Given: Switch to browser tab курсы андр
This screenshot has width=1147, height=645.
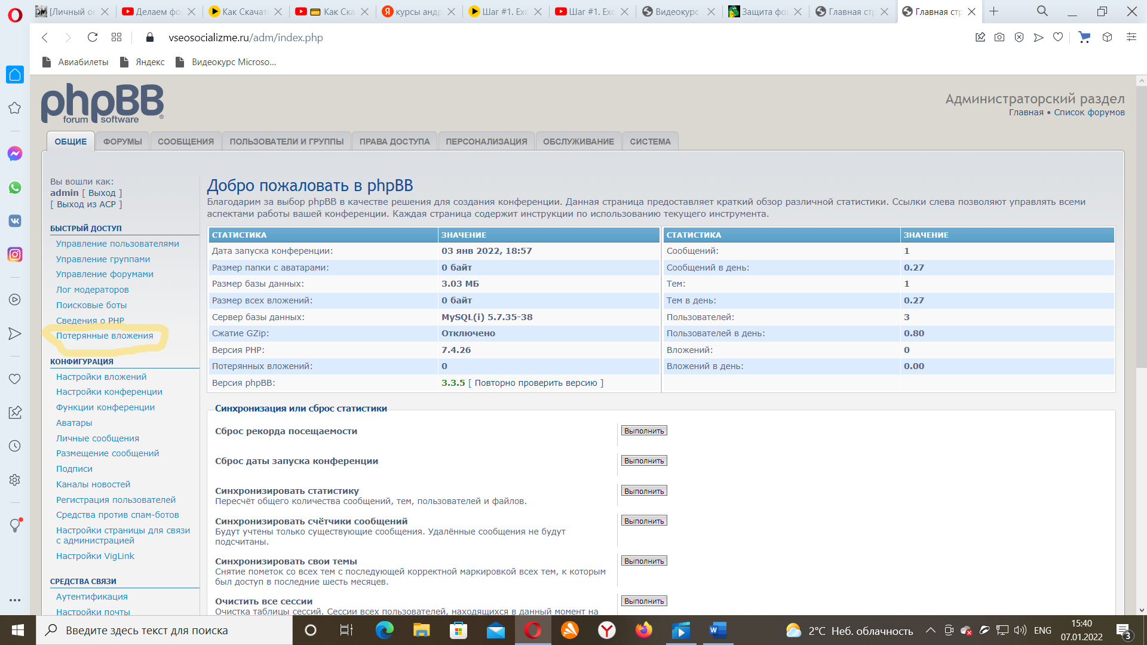Looking at the screenshot, I should (418, 11).
